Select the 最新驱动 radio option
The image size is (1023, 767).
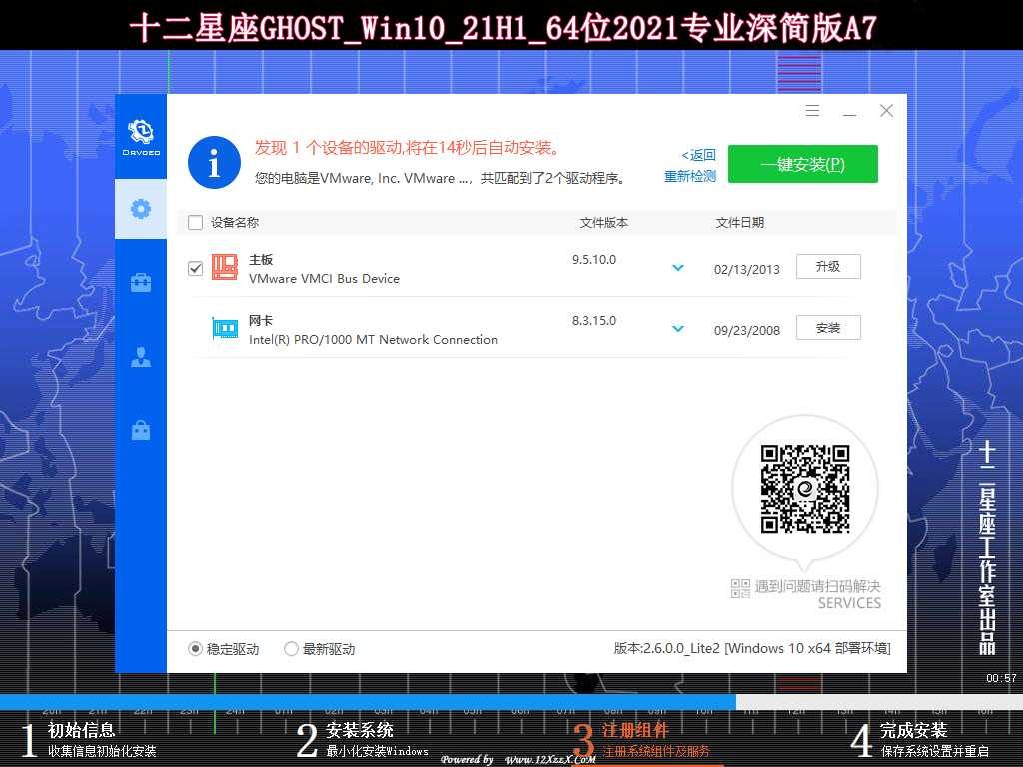(291, 649)
